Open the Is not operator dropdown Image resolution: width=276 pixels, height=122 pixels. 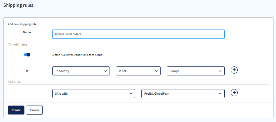(138, 71)
